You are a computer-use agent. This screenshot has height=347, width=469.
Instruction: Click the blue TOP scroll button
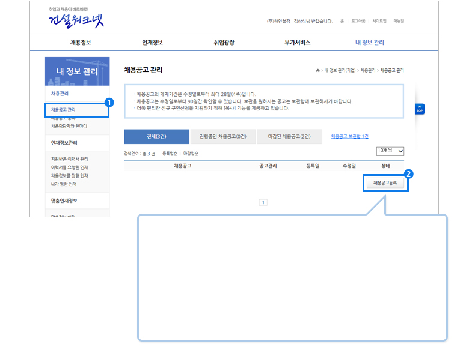[420, 109]
